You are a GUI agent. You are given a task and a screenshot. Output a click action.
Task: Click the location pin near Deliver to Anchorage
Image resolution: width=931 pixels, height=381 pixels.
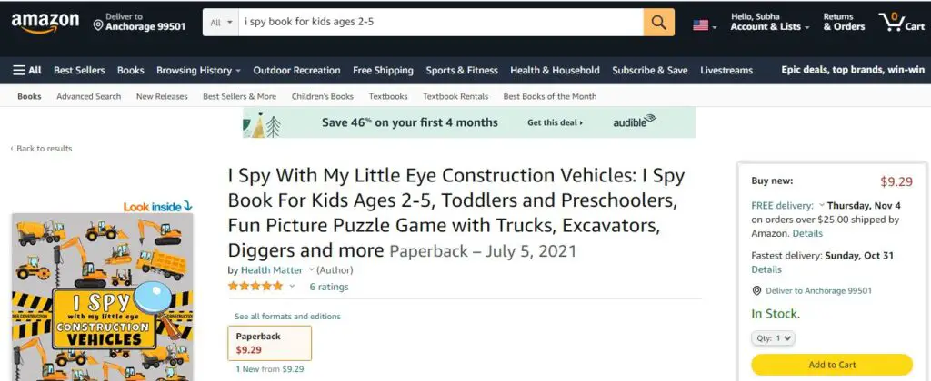(x=98, y=25)
